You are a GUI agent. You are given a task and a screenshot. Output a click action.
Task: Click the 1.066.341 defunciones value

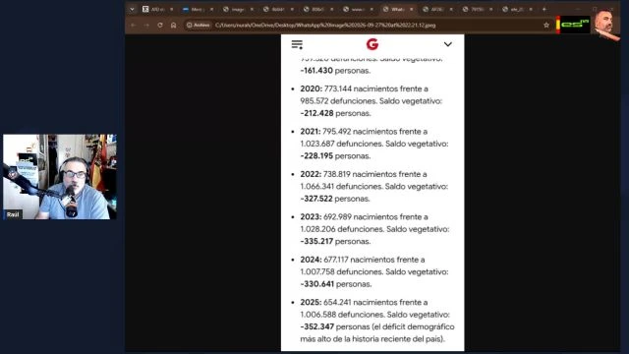317,186
